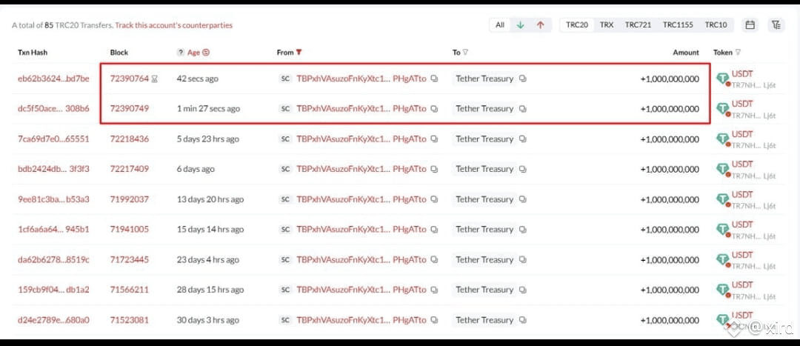This screenshot has width=800, height=346.
Task: Copy Tether Treasury address in 9ee81c3ba row
Action: 523,199
